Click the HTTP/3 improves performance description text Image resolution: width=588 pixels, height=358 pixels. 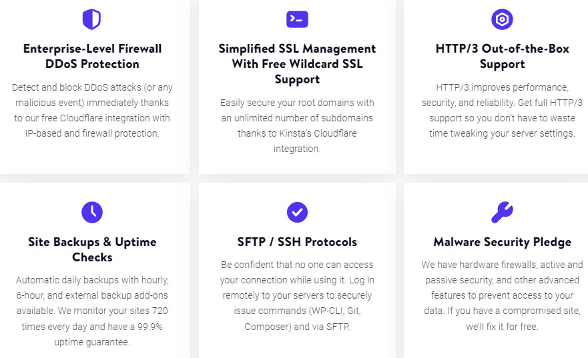502,111
